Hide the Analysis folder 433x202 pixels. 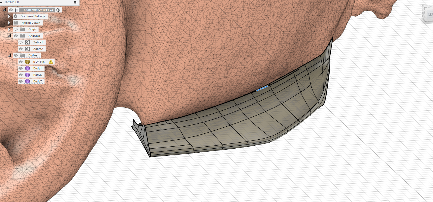pos(16,36)
